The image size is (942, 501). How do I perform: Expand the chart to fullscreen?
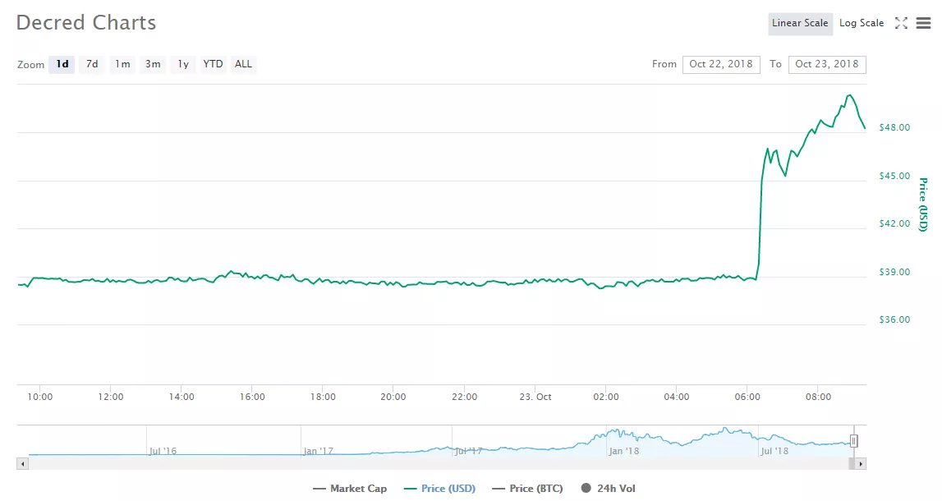tap(901, 23)
